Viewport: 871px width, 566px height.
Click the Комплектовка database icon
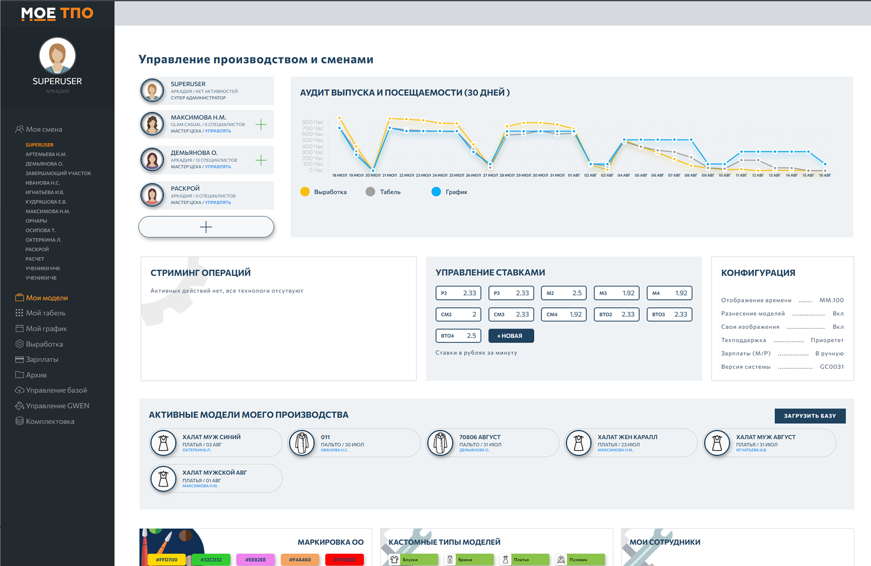coord(19,421)
